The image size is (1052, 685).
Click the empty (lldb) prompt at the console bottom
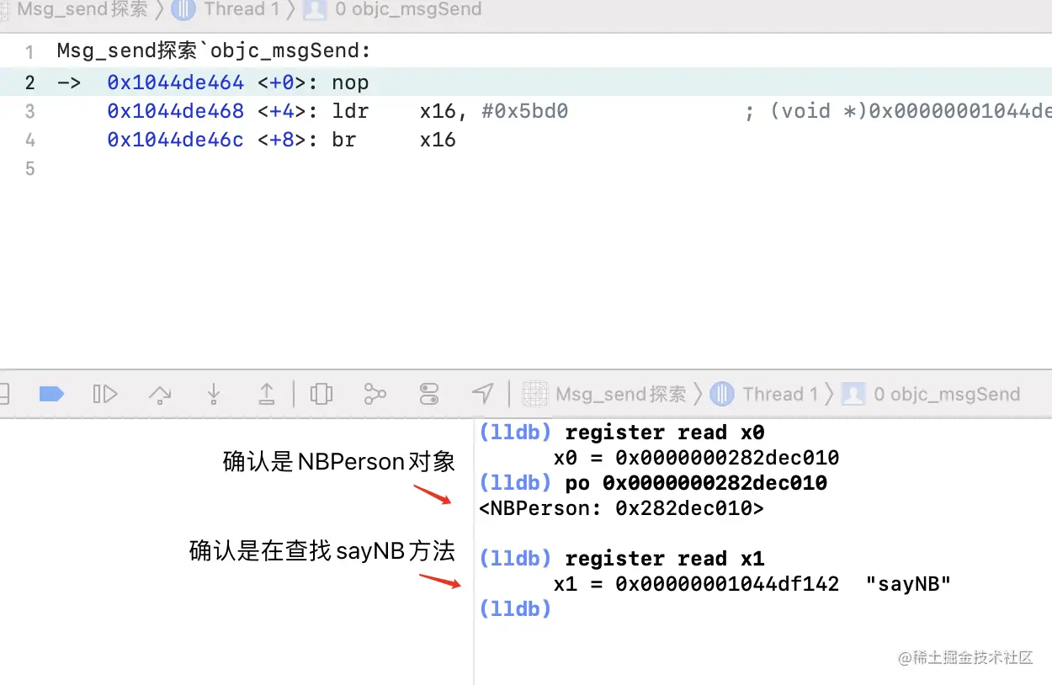coord(514,609)
